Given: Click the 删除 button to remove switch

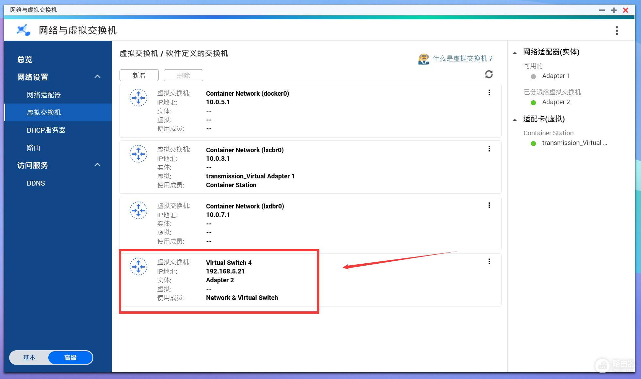Looking at the screenshot, I should [x=183, y=75].
